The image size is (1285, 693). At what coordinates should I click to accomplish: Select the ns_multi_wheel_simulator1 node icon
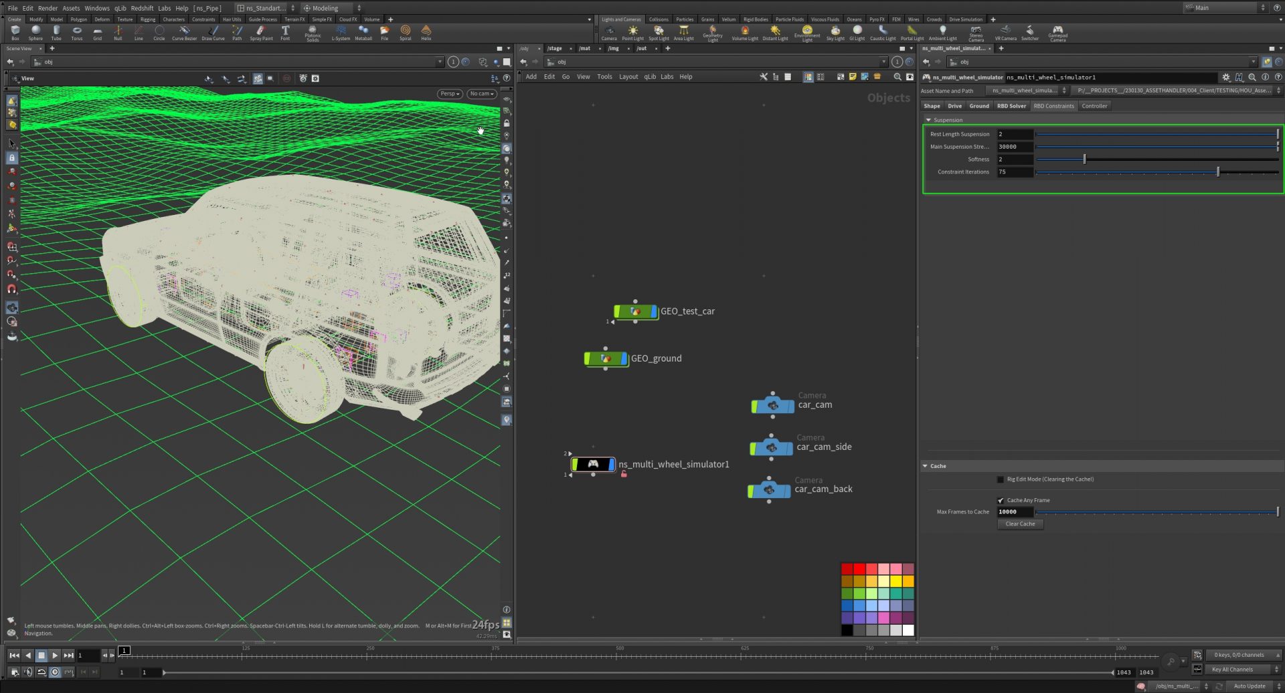(593, 464)
